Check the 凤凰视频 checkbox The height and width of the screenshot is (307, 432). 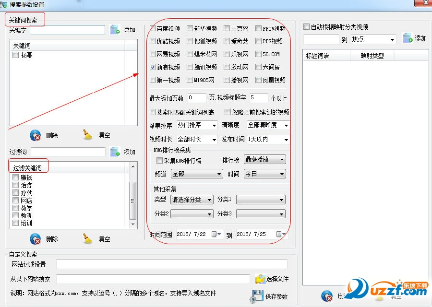pyautogui.click(x=258, y=80)
